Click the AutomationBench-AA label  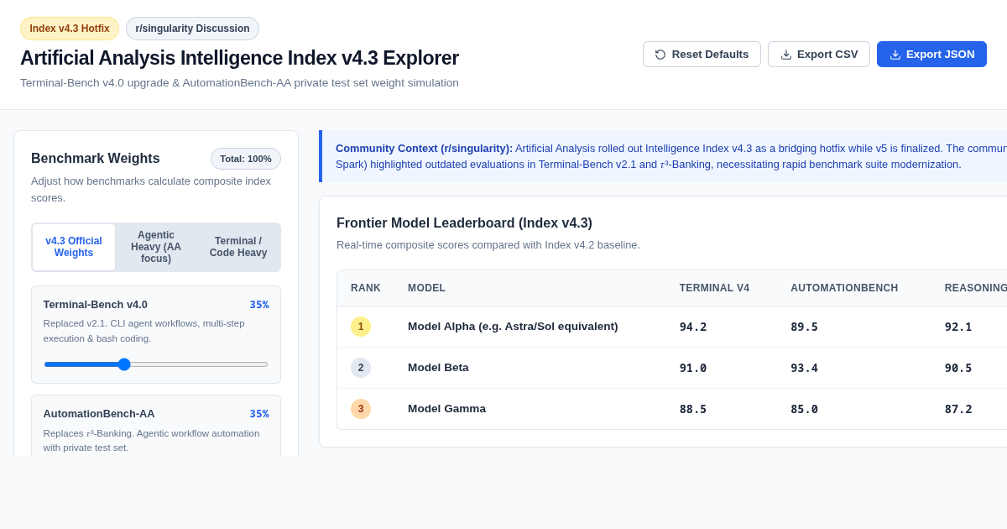pos(99,414)
